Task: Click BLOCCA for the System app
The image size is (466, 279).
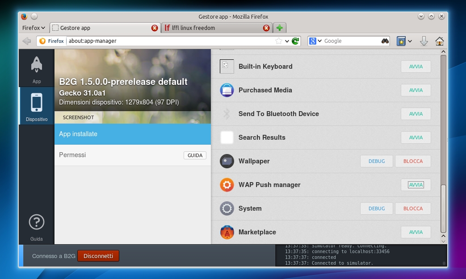Action: click(413, 208)
